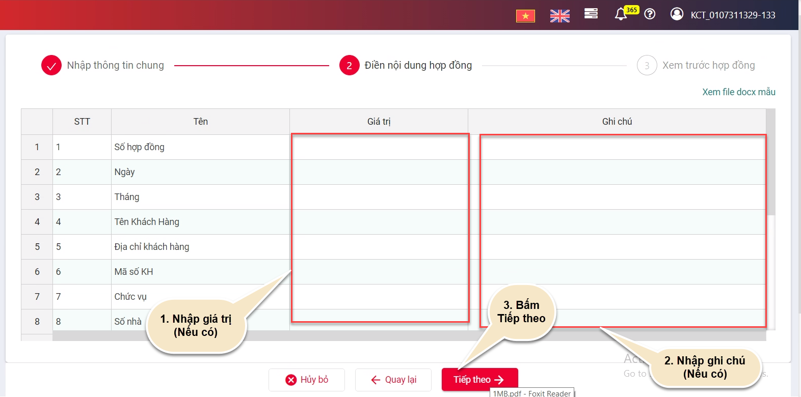Click the 'Ghi chú' cell for the 'Ngày' row

click(x=617, y=172)
